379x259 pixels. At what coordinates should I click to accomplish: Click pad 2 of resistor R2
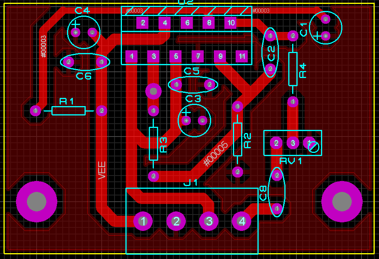[238, 172]
